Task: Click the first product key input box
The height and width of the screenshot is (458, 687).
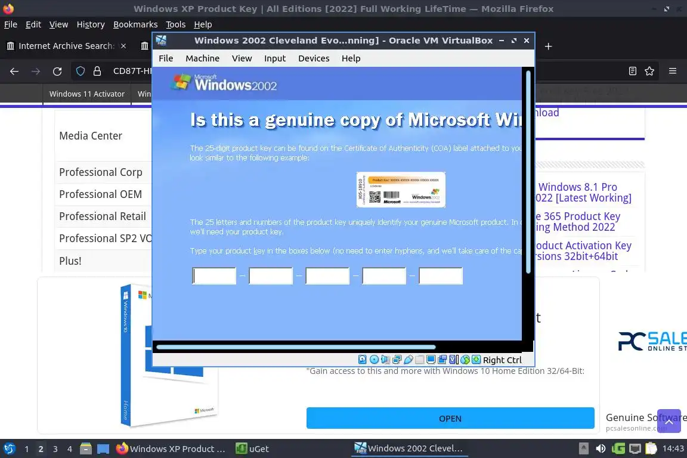Action: click(x=214, y=276)
